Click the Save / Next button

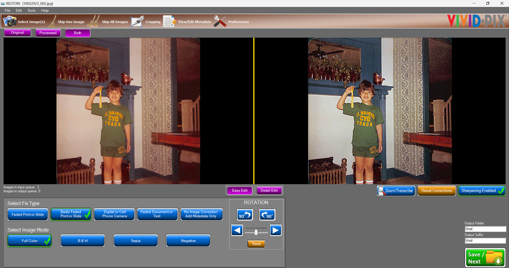point(485,257)
